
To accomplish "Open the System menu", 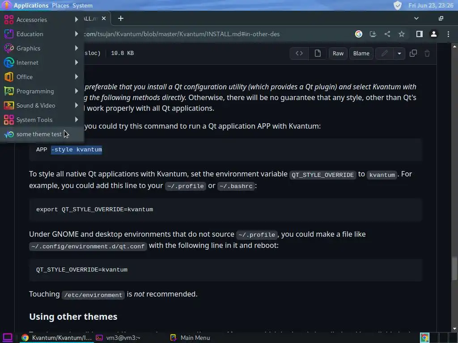I will pos(82,5).
